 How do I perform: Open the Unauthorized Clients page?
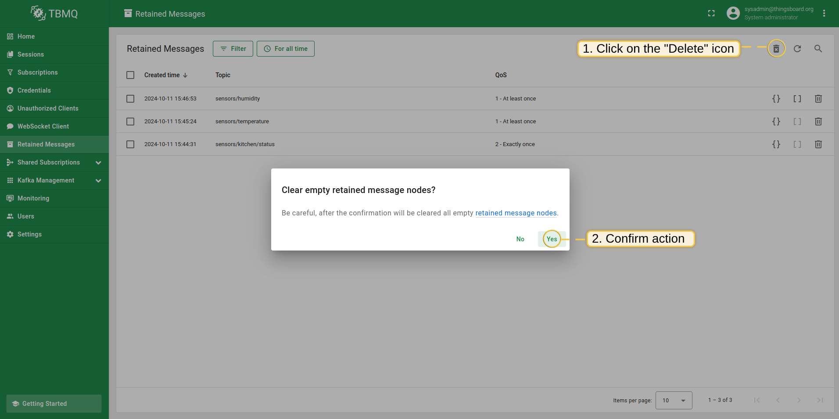pyautogui.click(x=48, y=108)
